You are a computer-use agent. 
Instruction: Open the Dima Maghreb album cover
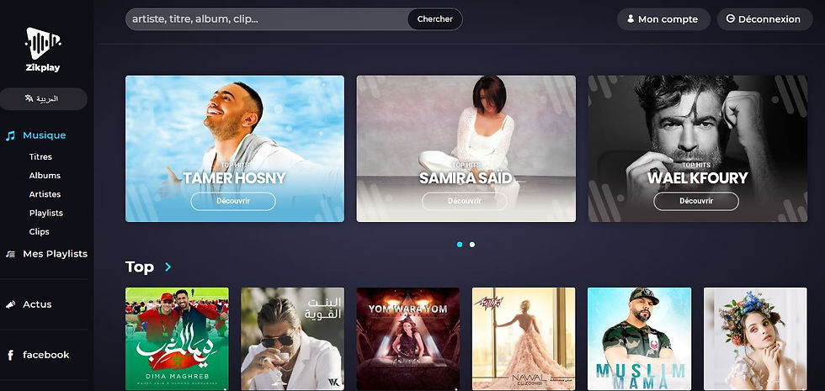point(177,339)
